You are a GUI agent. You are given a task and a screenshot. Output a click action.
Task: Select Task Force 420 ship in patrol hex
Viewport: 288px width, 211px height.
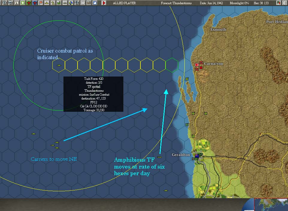59,65
